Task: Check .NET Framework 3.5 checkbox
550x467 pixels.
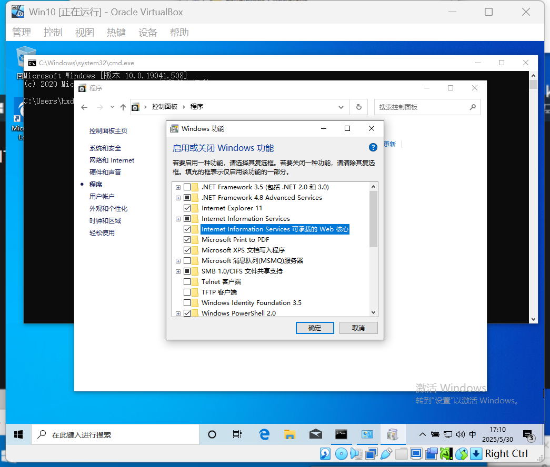Action: 187,187
